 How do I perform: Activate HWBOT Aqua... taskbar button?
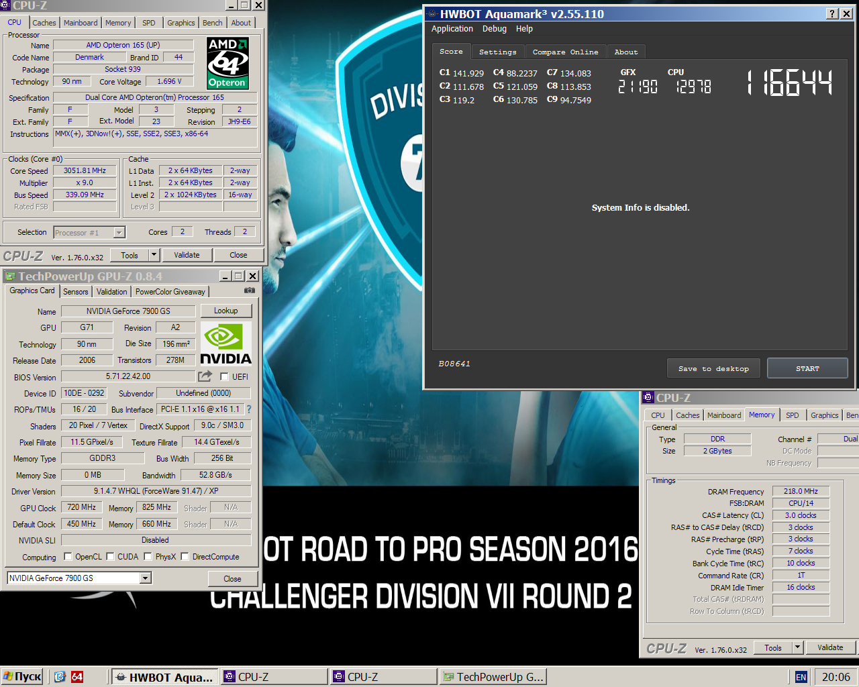click(165, 677)
